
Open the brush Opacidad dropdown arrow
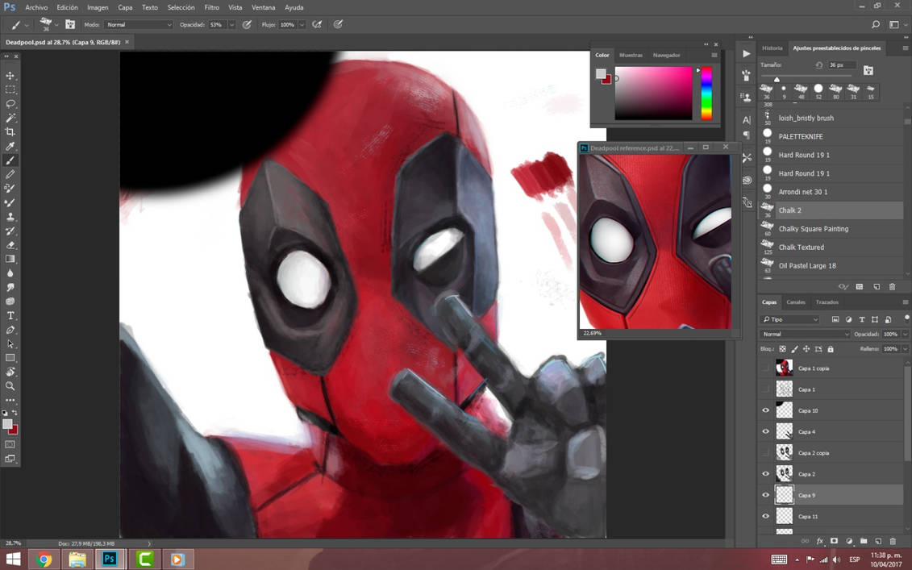pyautogui.click(x=231, y=24)
